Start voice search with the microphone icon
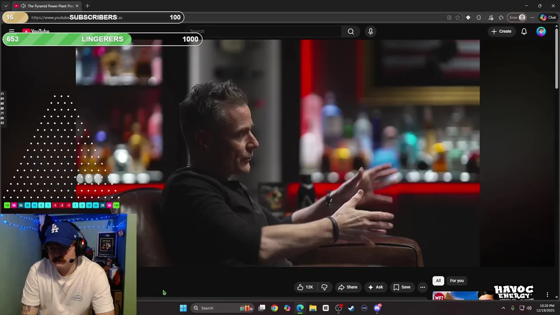Viewport: 560px width, 315px height. click(371, 31)
